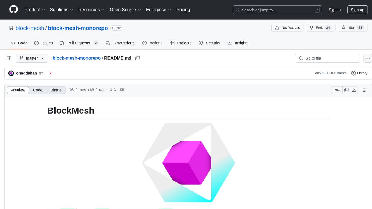Viewport: 372px width, 209px height.
Task: Copy the README.md file path
Action: pyautogui.click(x=138, y=58)
